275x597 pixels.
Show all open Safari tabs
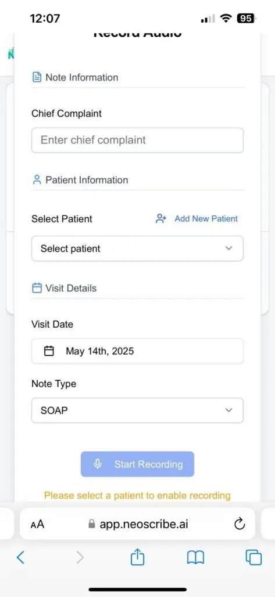pos(253,558)
